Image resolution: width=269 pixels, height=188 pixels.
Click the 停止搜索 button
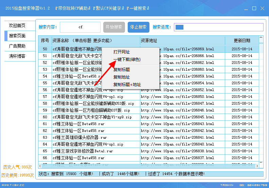[138, 27]
